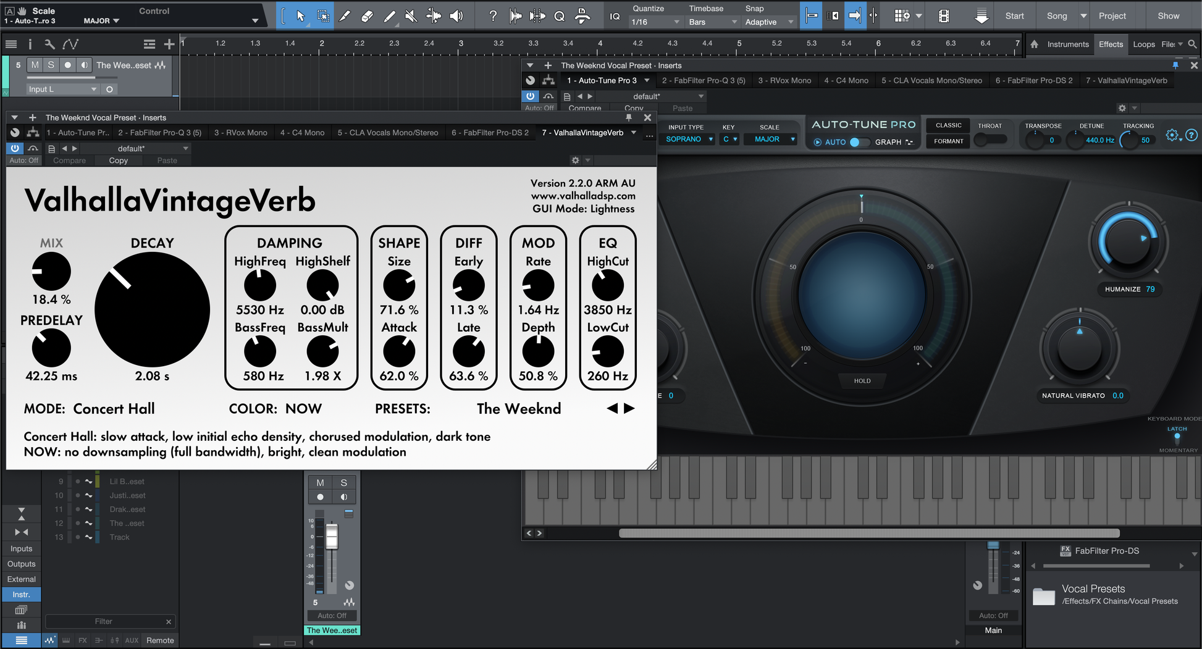Open the Instruments browser tab

click(x=1067, y=44)
